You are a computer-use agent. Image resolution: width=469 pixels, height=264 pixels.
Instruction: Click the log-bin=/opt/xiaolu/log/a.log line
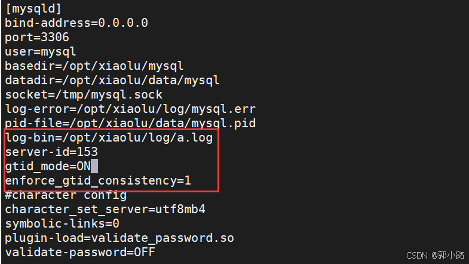click(109, 138)
